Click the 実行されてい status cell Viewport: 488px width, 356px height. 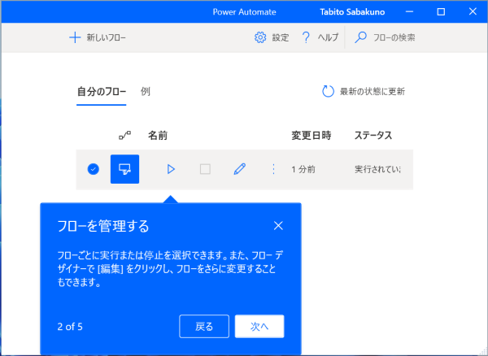pyautogui.click(x=378, y=169)
